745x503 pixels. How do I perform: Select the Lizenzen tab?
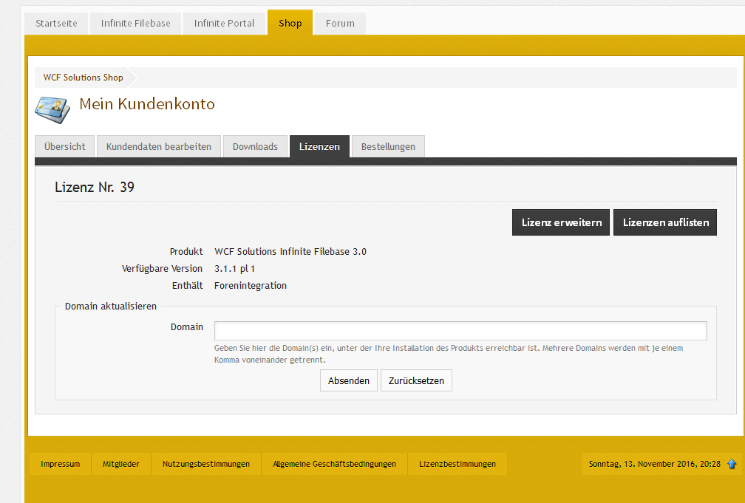point(319,146)
